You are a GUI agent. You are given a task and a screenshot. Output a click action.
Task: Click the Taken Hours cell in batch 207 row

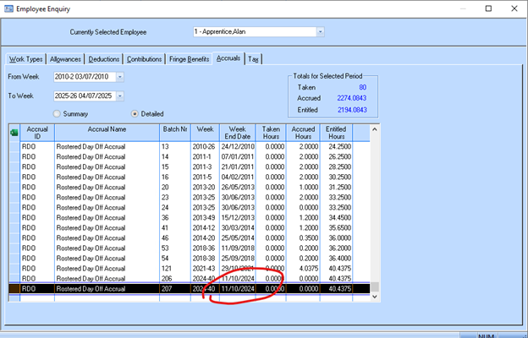pyautogui.click(x=270, y=288)
